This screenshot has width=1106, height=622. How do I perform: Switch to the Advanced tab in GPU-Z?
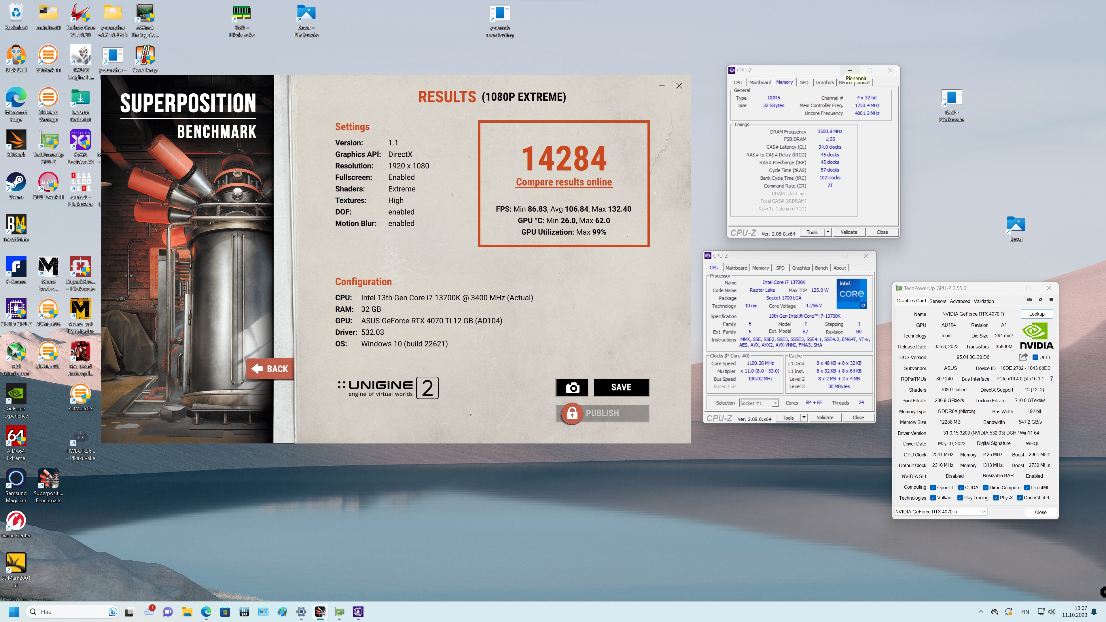960,301
